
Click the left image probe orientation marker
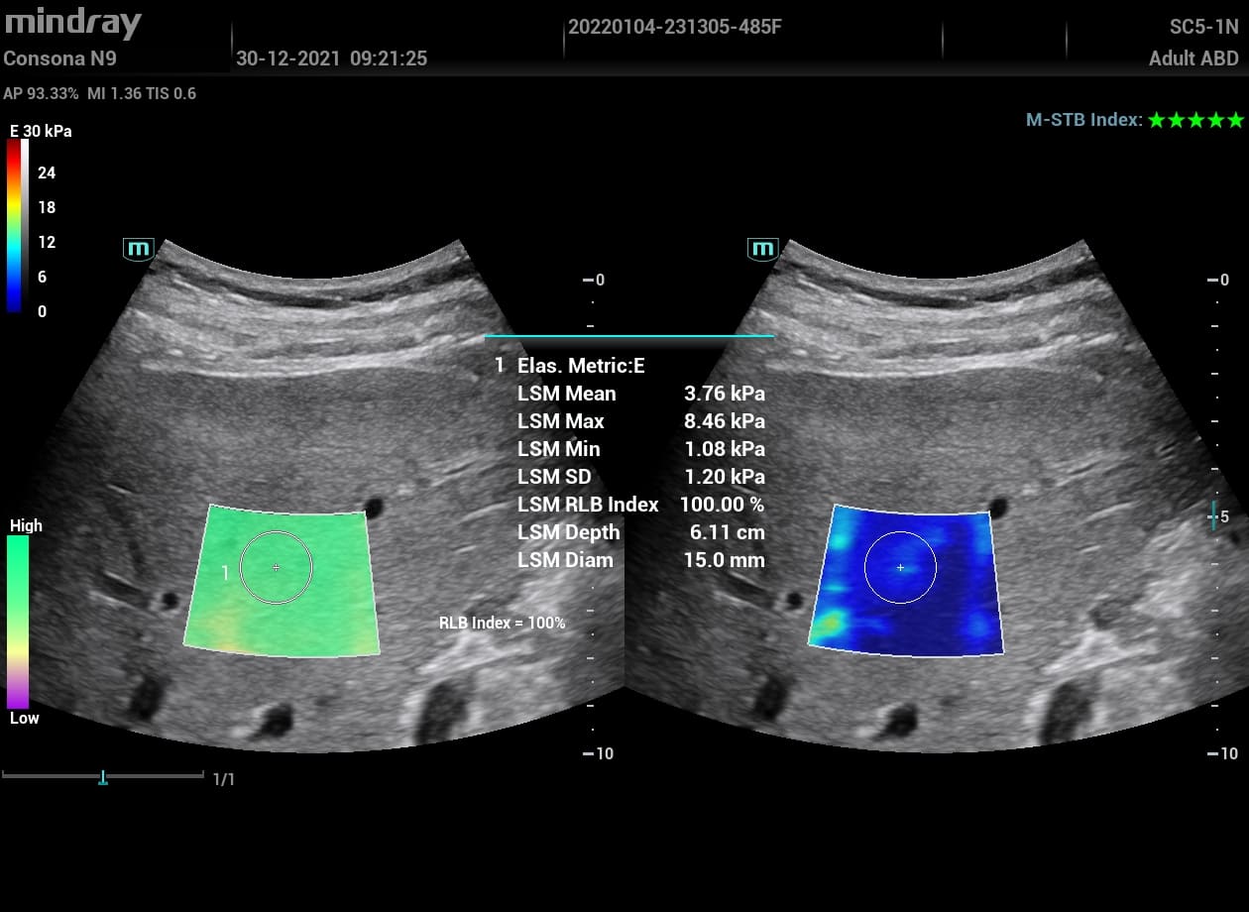138,249
